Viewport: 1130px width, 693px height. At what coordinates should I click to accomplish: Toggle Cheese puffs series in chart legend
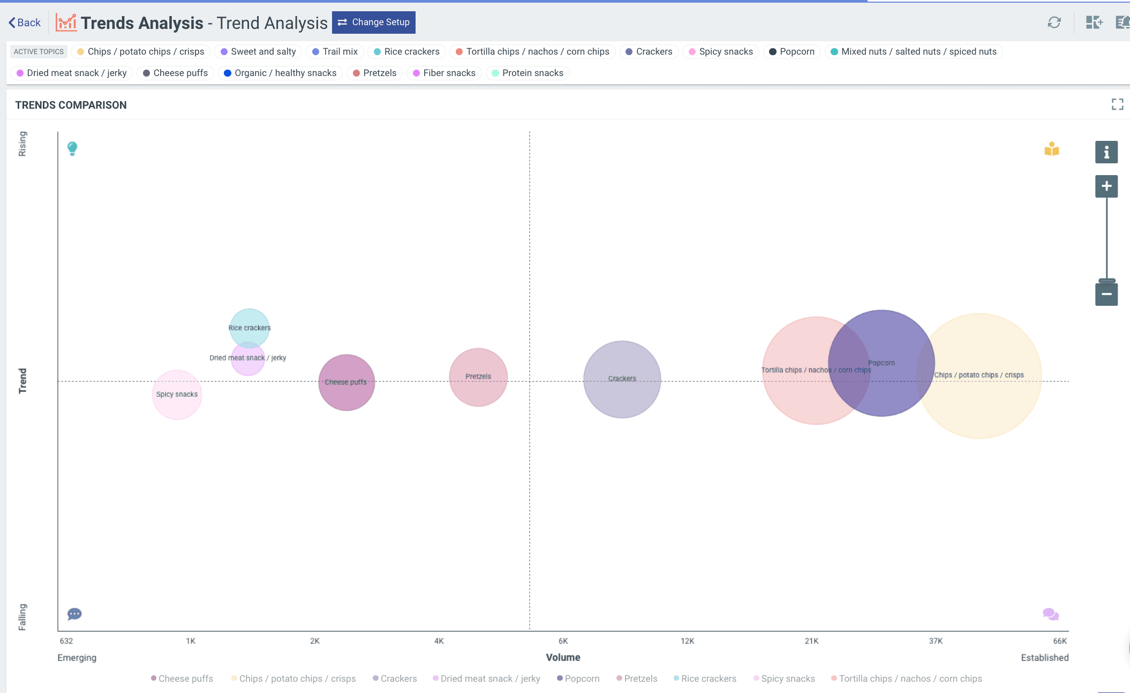(x=182, y=679)
